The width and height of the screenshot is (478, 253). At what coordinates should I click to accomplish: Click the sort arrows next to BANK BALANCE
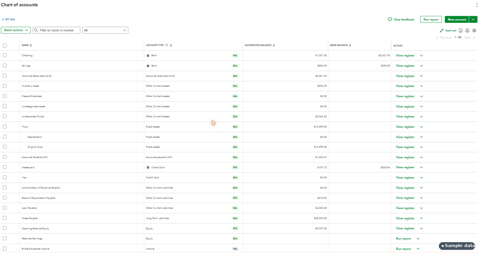350,45
